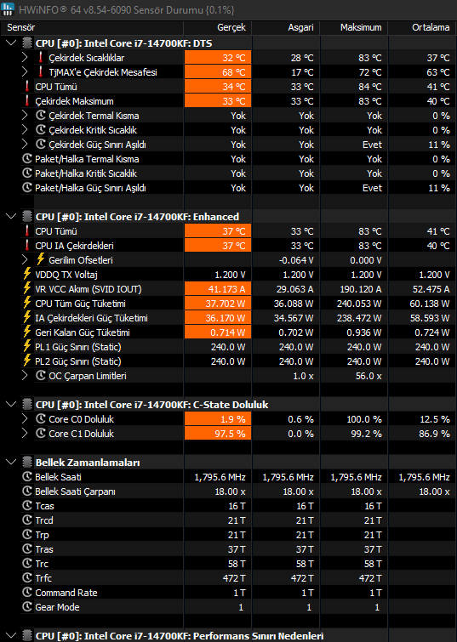Click lightning icon beside PL2 Güç Sınırı

click(x=27, y=361)
